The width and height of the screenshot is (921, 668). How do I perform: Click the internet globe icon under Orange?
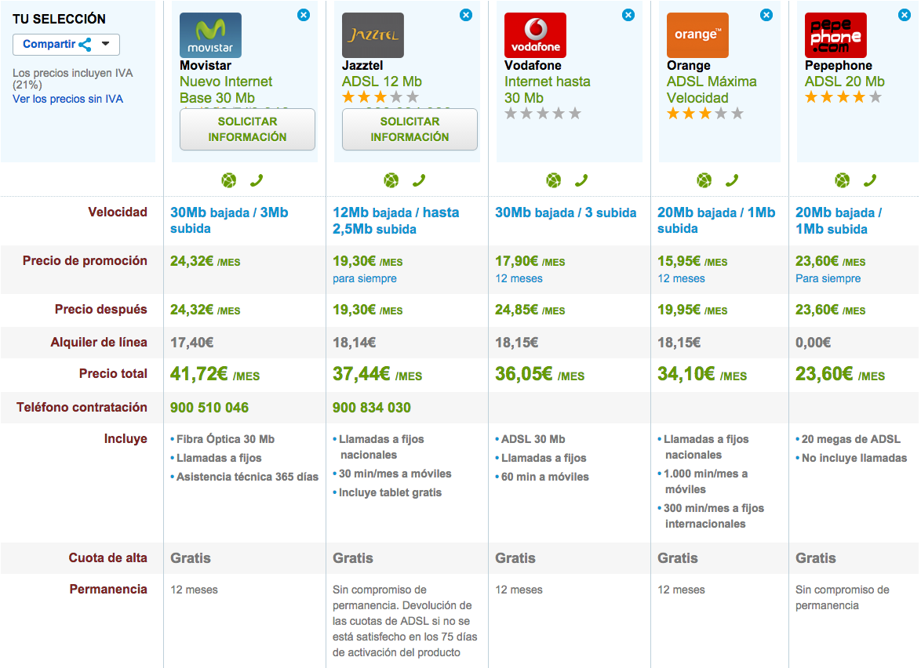point(704,180)
